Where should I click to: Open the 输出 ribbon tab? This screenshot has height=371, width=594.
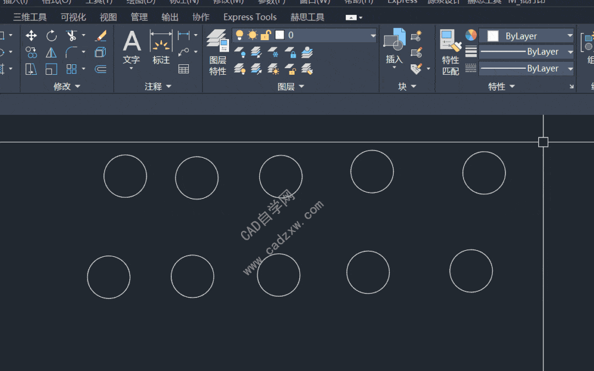pos(170,18)
